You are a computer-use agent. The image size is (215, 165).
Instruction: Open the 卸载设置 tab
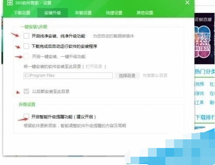(x=83, y=13)
